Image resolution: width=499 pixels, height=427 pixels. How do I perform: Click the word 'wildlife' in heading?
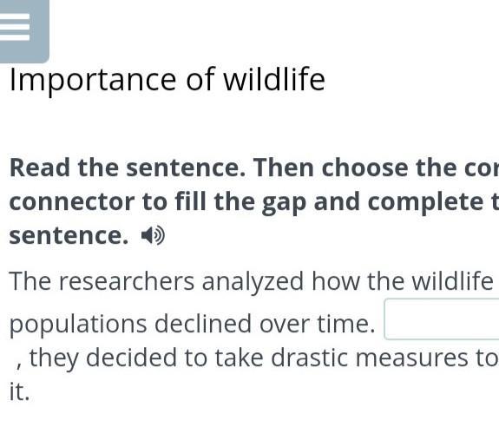pyautogui.click(x=274, y=80)
